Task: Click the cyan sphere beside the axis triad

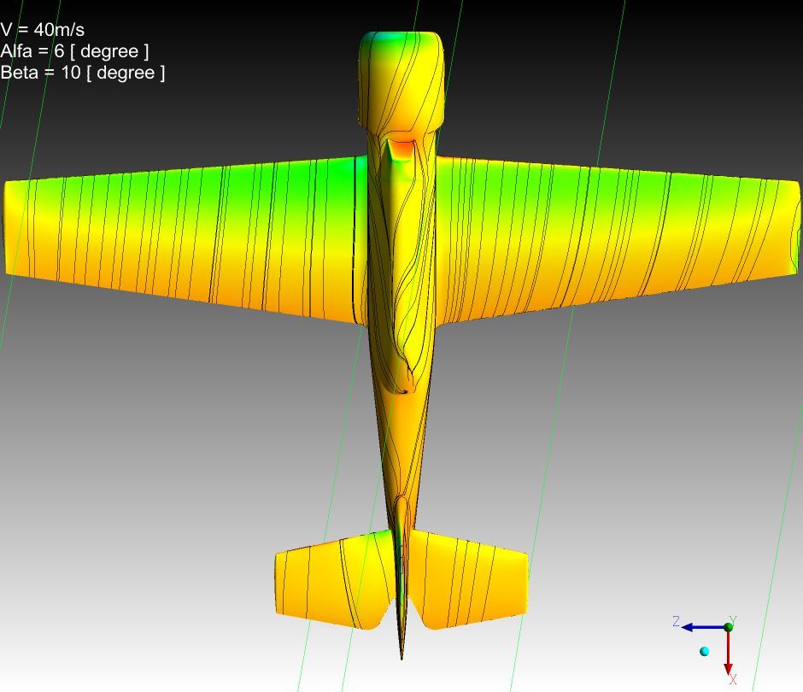Action: (x=705, y=651)
